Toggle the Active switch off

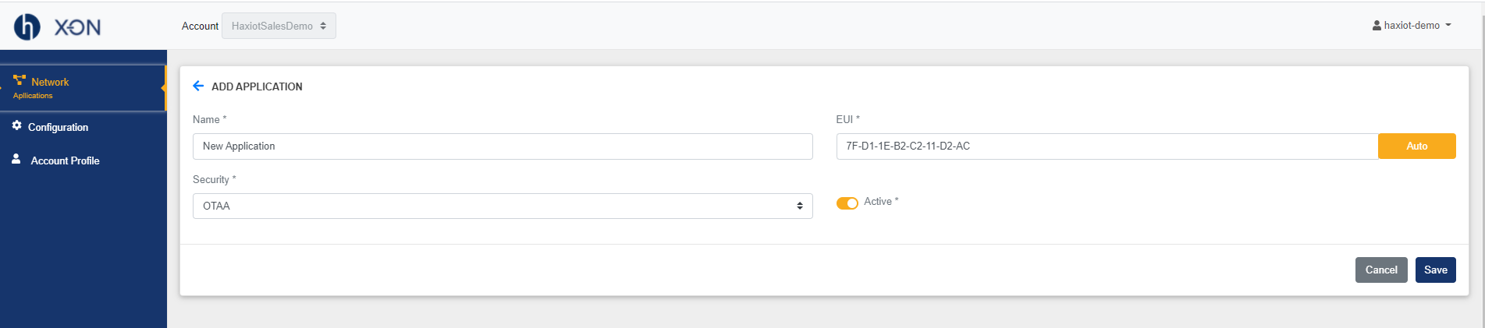click(847, 203)
